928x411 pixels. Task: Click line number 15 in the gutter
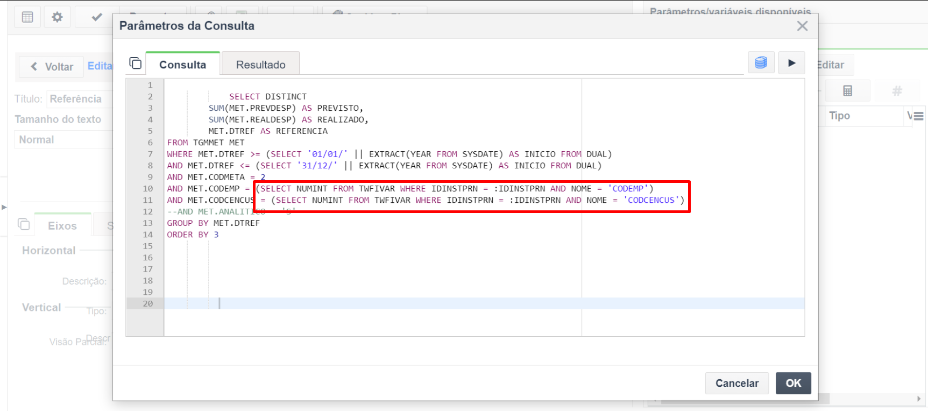[x=147, y=246]
